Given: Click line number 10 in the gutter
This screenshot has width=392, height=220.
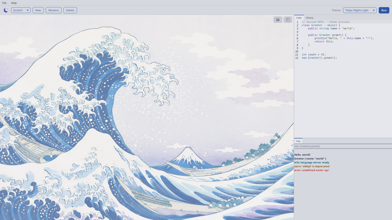Looking at the screenshot, I should pyautogui.click(x=297, y=51).
